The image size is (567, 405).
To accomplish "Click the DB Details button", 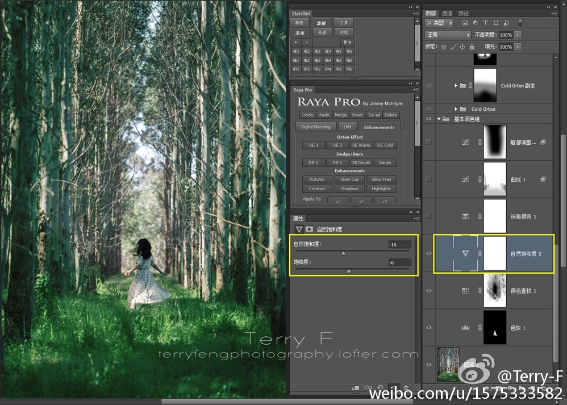I will [361, 162].
